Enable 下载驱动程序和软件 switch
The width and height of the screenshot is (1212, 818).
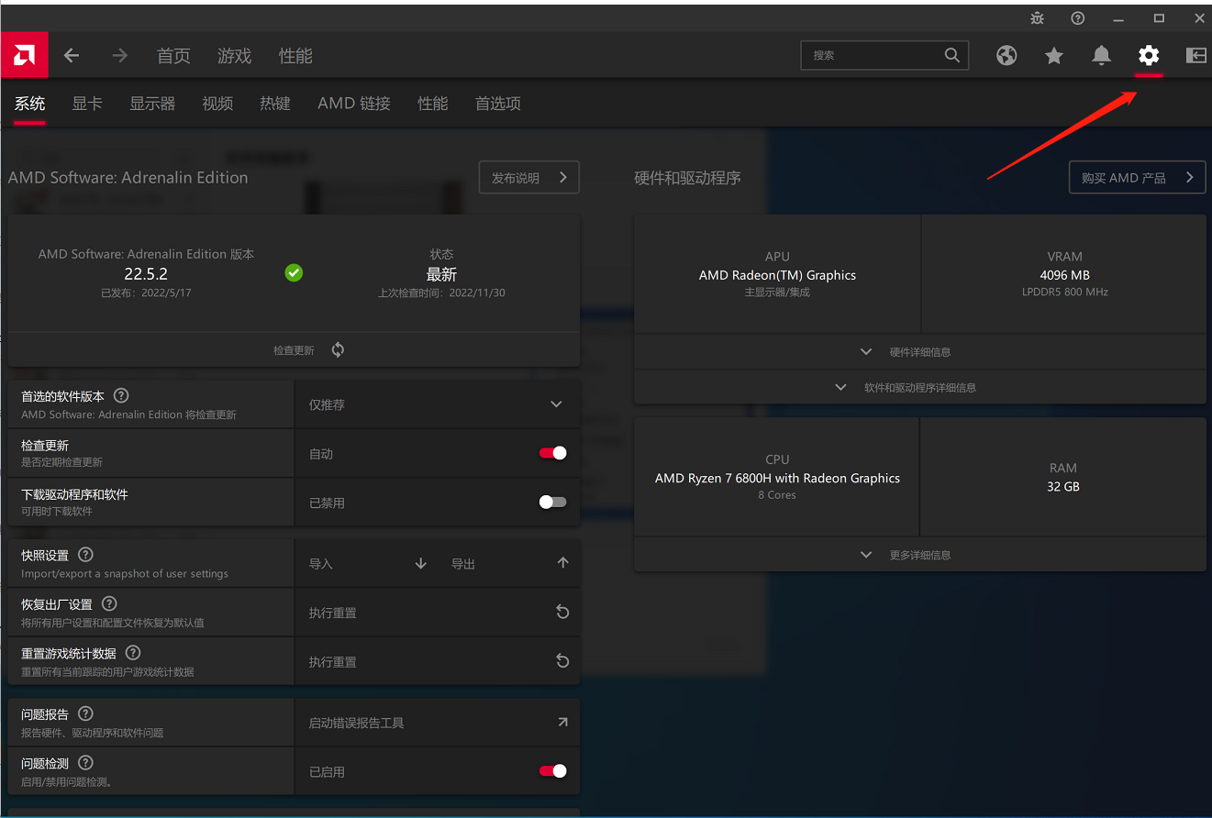(553, 502)
